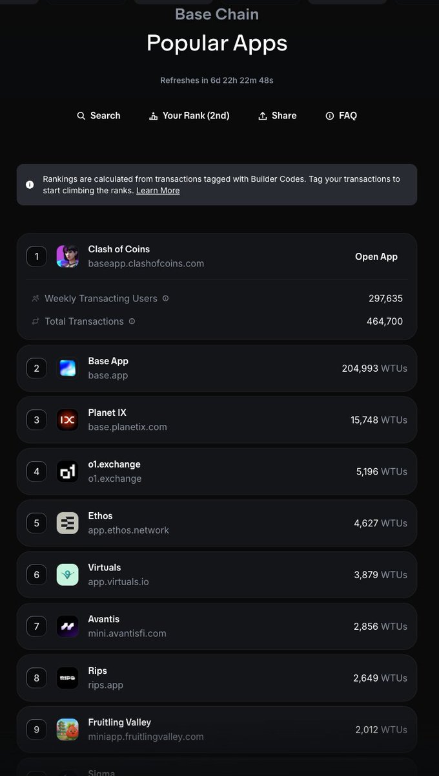Click the Planet IX red icon
Screen dimensions: 439x776
coord(67,420)
